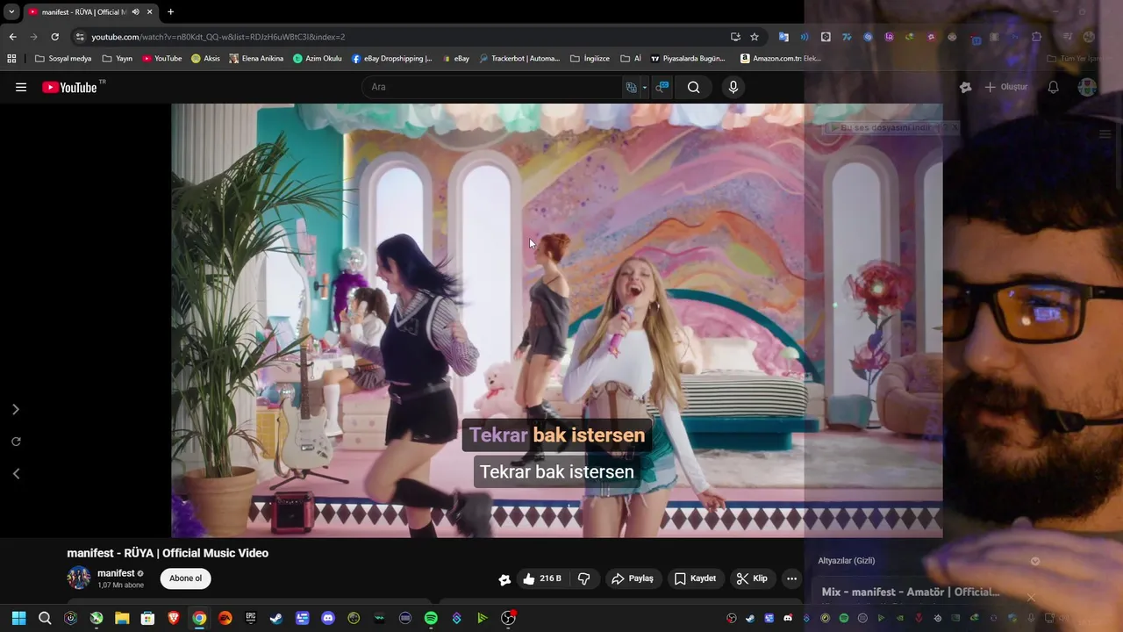Open the Windows Start menu
The height and width of the screenshot is (632, 1123).
pyautogui.click(x=18, y=618)
